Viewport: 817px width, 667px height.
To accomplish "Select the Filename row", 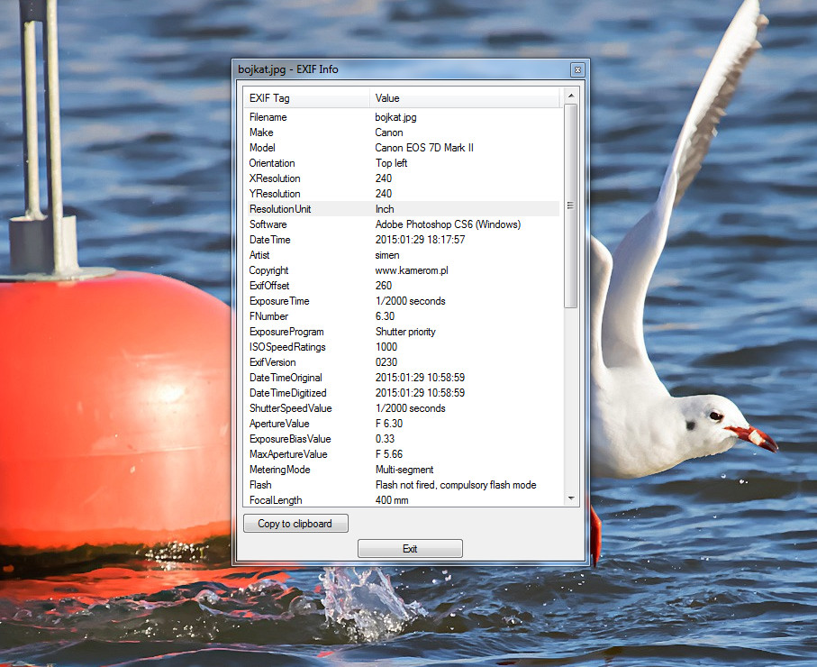I will tap(402, 117).
